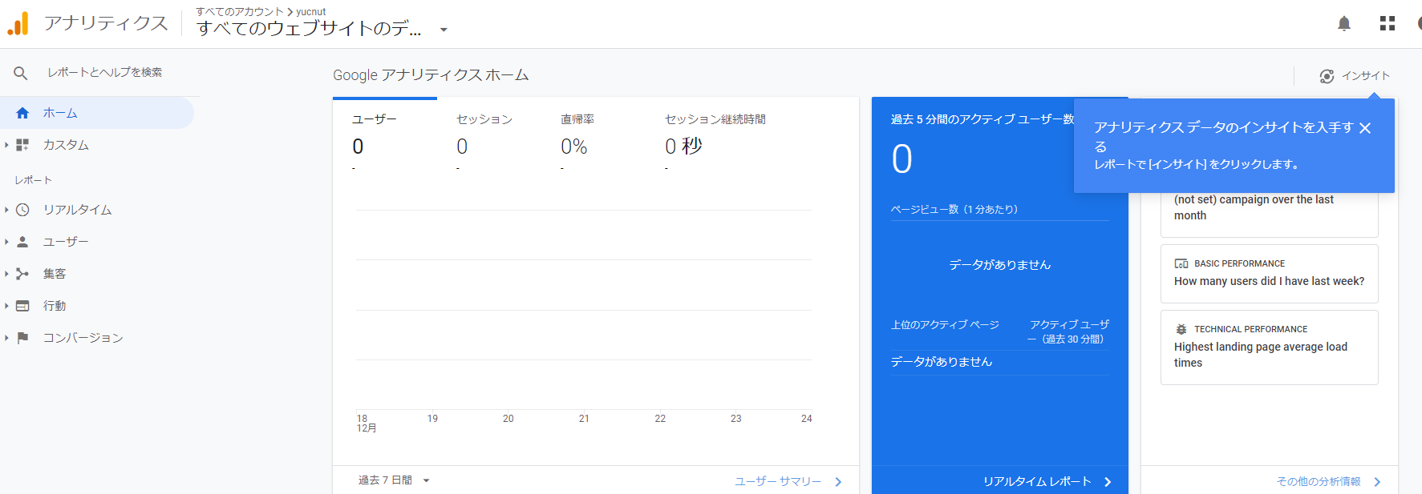This screenshot has width=1422, height=494.
Task: Click the Technical Performance gear icon
Action: 1181,329
